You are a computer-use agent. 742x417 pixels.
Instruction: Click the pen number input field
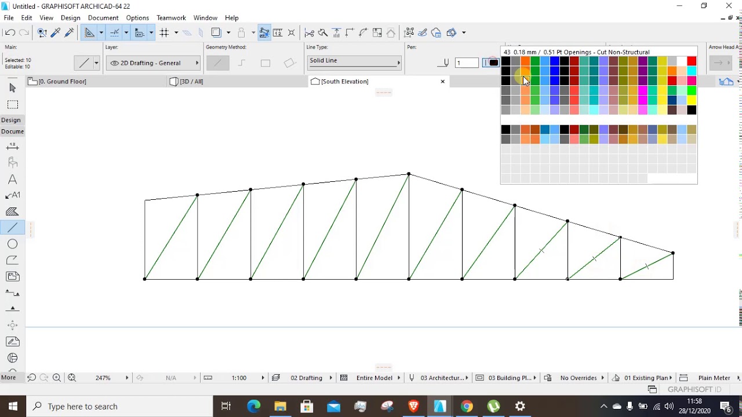coord(467,63)
